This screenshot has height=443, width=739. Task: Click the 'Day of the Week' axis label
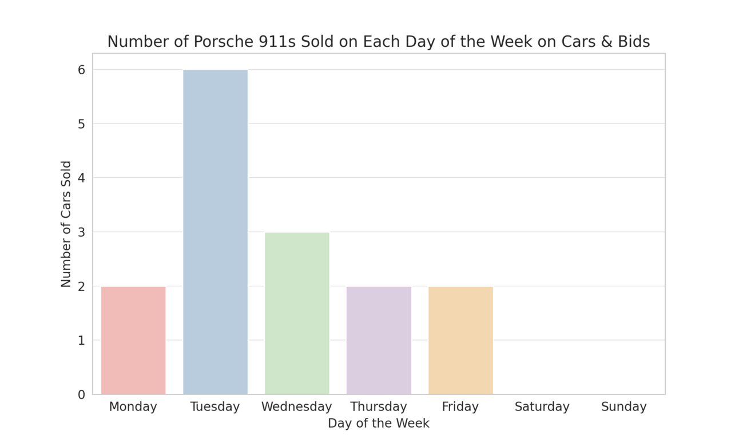point(378,424)
